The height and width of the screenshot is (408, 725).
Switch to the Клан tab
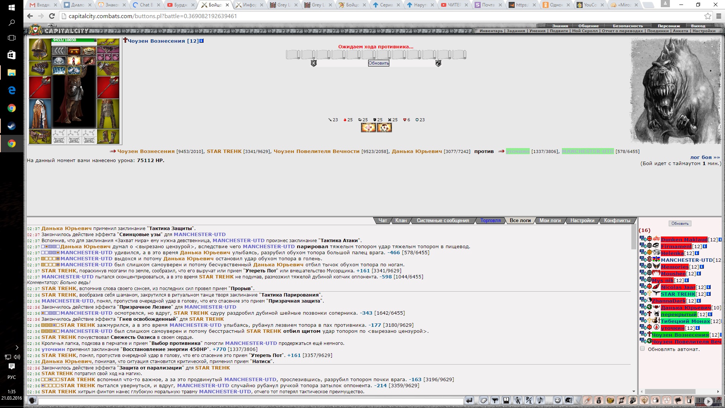pyautogui.click(x=401, y=221)
